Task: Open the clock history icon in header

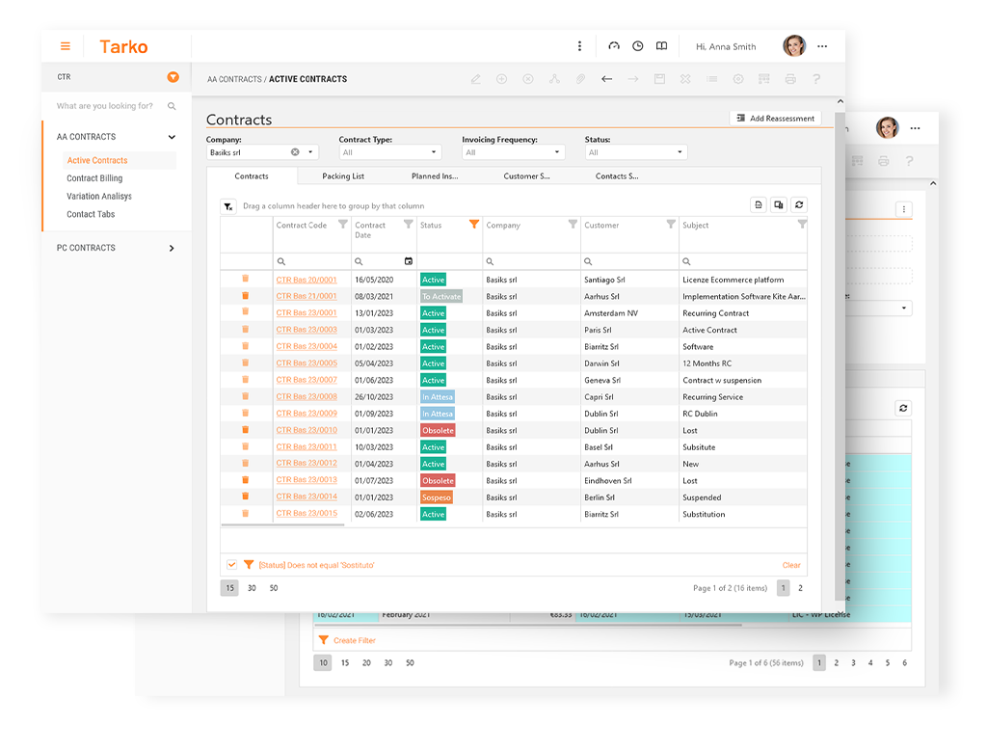Action: [x=637, y=46]
